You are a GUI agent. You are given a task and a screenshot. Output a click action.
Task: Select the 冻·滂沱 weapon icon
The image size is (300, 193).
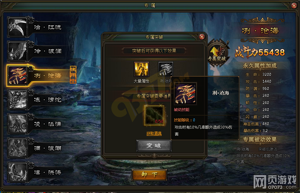point(18,100)
